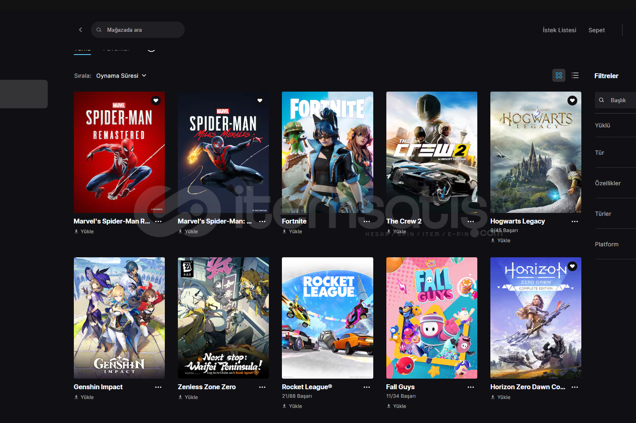This screenshot has height=423, width=636.
Task: Switch to list view layout
Action: pyautogui.click(x=575, y=75)
